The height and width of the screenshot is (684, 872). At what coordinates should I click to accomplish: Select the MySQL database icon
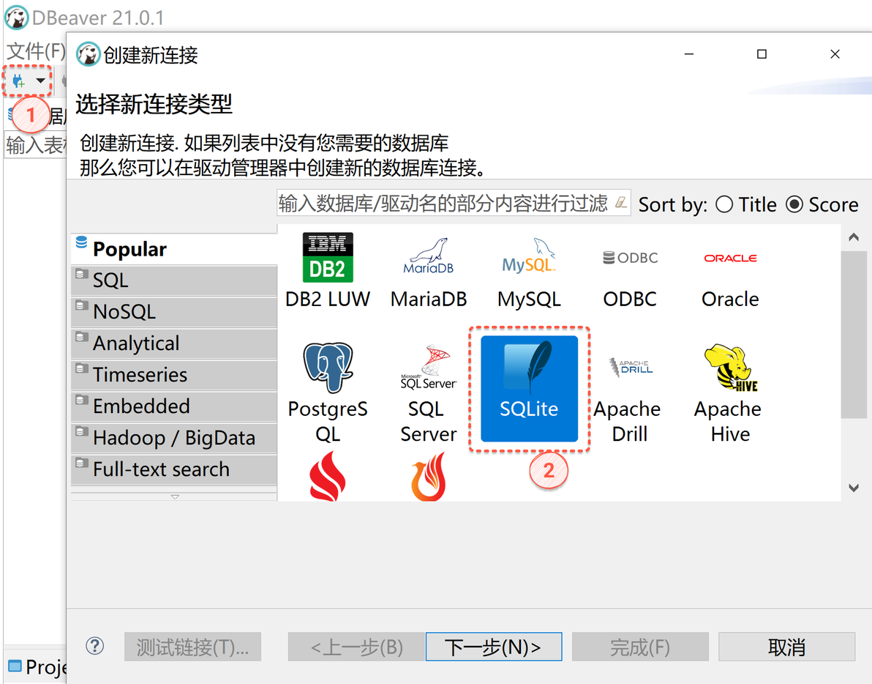pyautogui.click(x=529, y=256)
